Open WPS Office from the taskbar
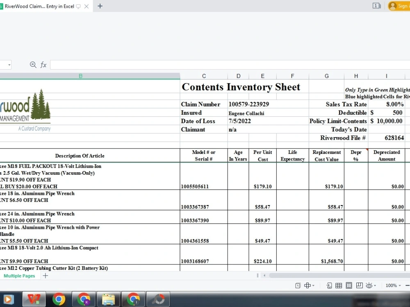Viewport: 410px width, 307px height. pos(34,299)
